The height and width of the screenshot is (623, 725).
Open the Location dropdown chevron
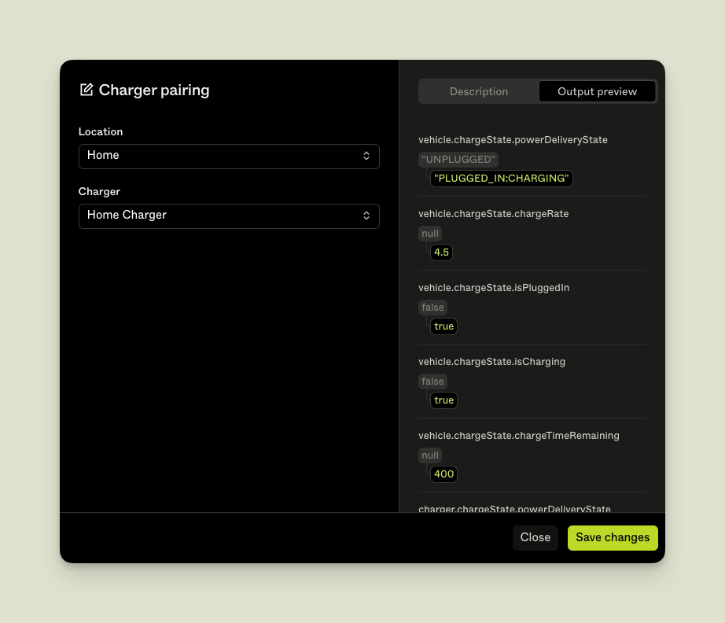367,156
